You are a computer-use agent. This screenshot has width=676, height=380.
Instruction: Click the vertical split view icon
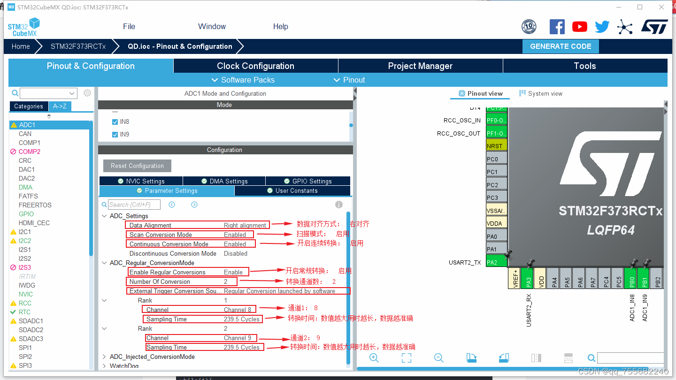coord(536,358)
